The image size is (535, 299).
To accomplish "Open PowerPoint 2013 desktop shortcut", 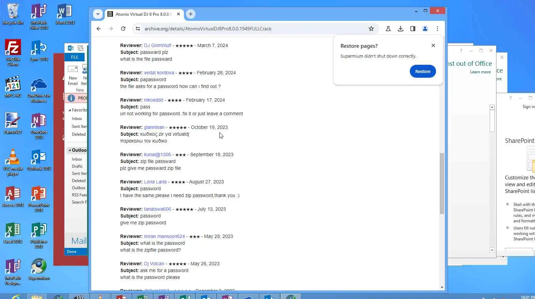I will 39,199.
